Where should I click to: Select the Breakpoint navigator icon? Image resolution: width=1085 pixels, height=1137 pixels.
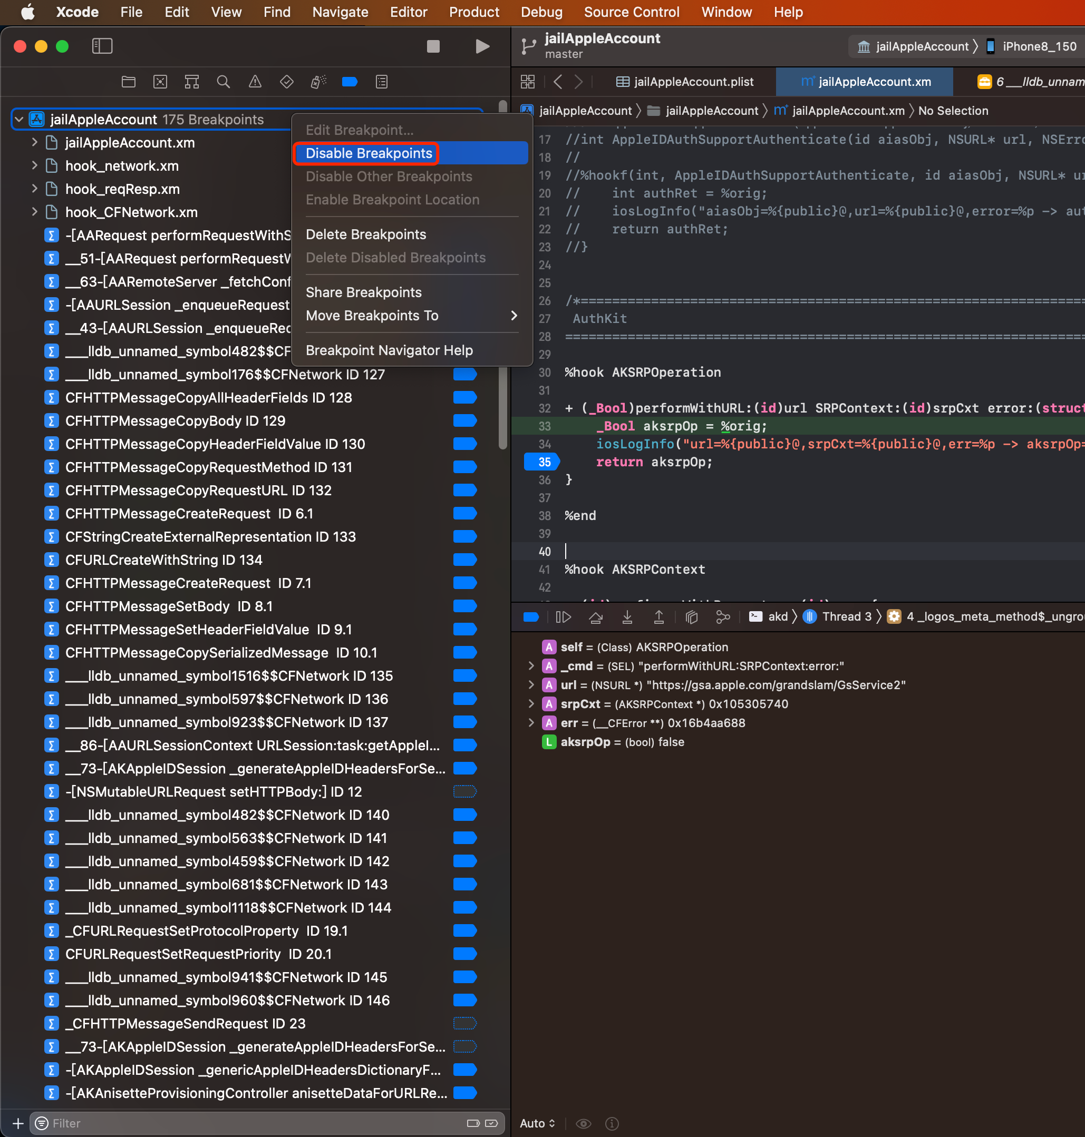(350, 82)
